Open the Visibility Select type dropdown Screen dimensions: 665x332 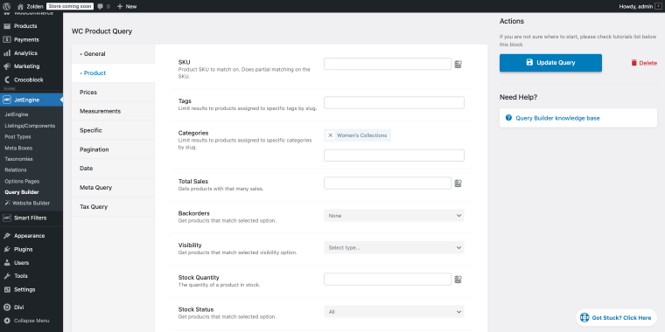point(394,247)
